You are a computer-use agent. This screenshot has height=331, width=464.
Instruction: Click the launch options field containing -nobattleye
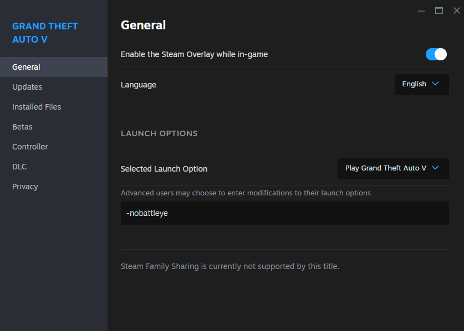click(x=285, y=213)
